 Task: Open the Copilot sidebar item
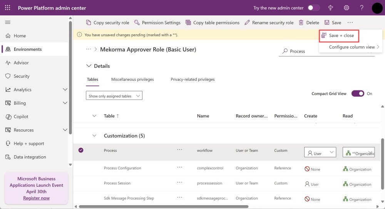(x=21, y=117)
